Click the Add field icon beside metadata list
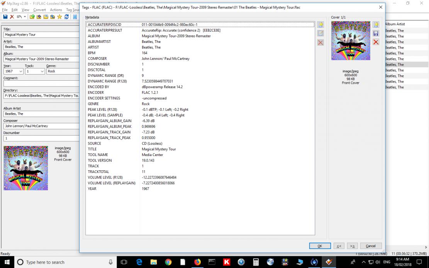The width and height of the screenshot is (429, 268). [320, 25]
